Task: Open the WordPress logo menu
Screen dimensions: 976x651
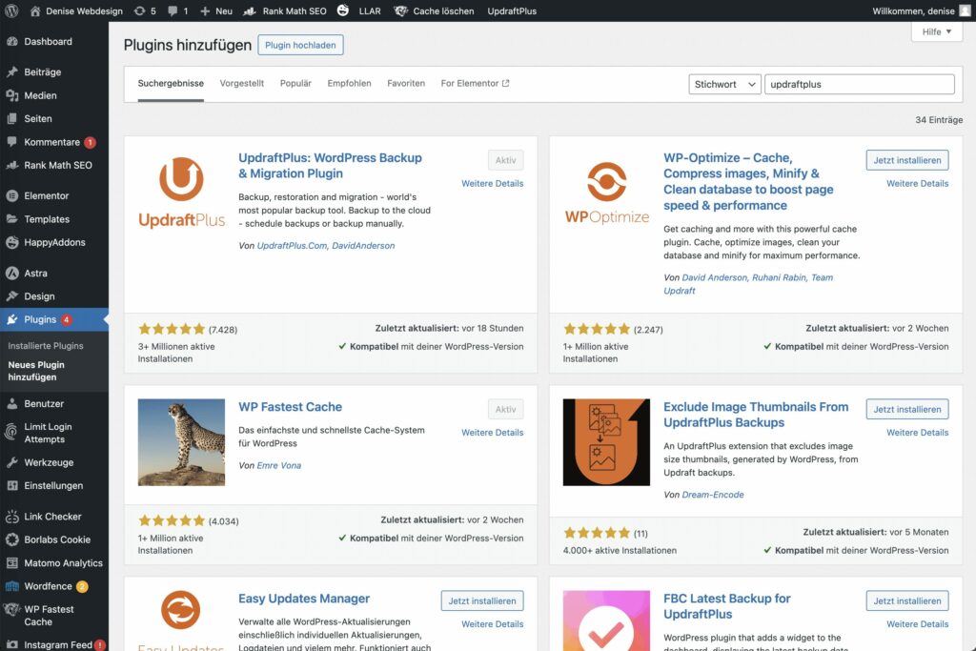Action: pos(11,10)
